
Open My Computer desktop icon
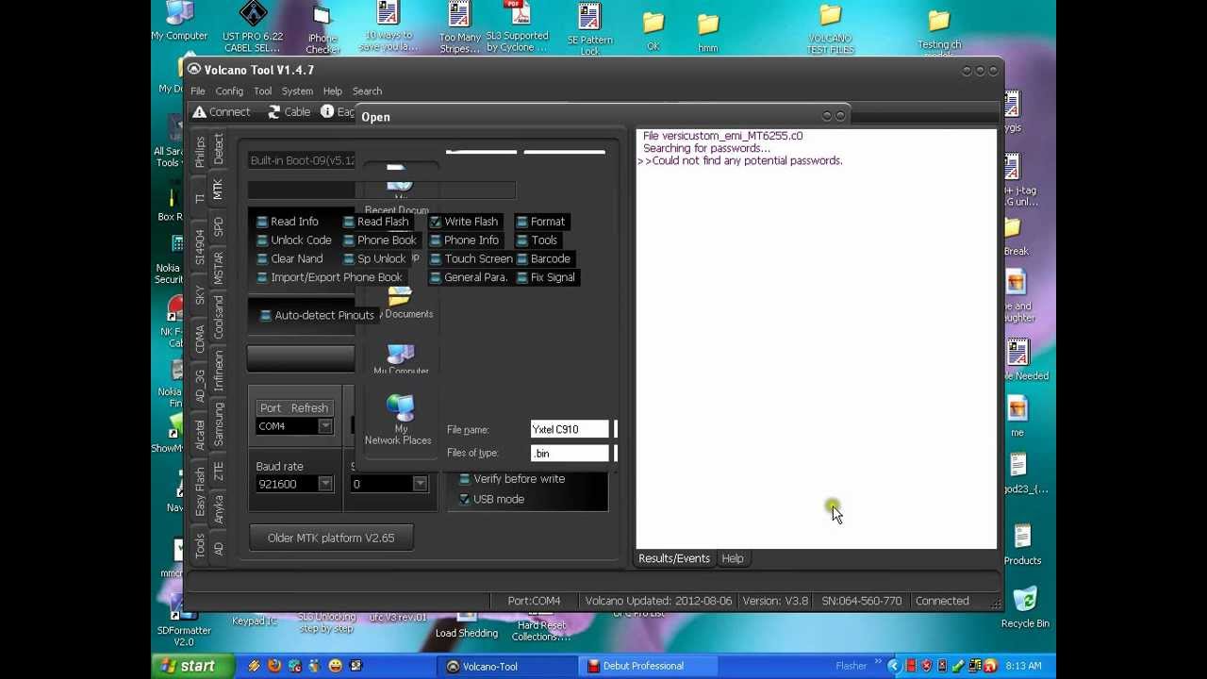[179, 21]
